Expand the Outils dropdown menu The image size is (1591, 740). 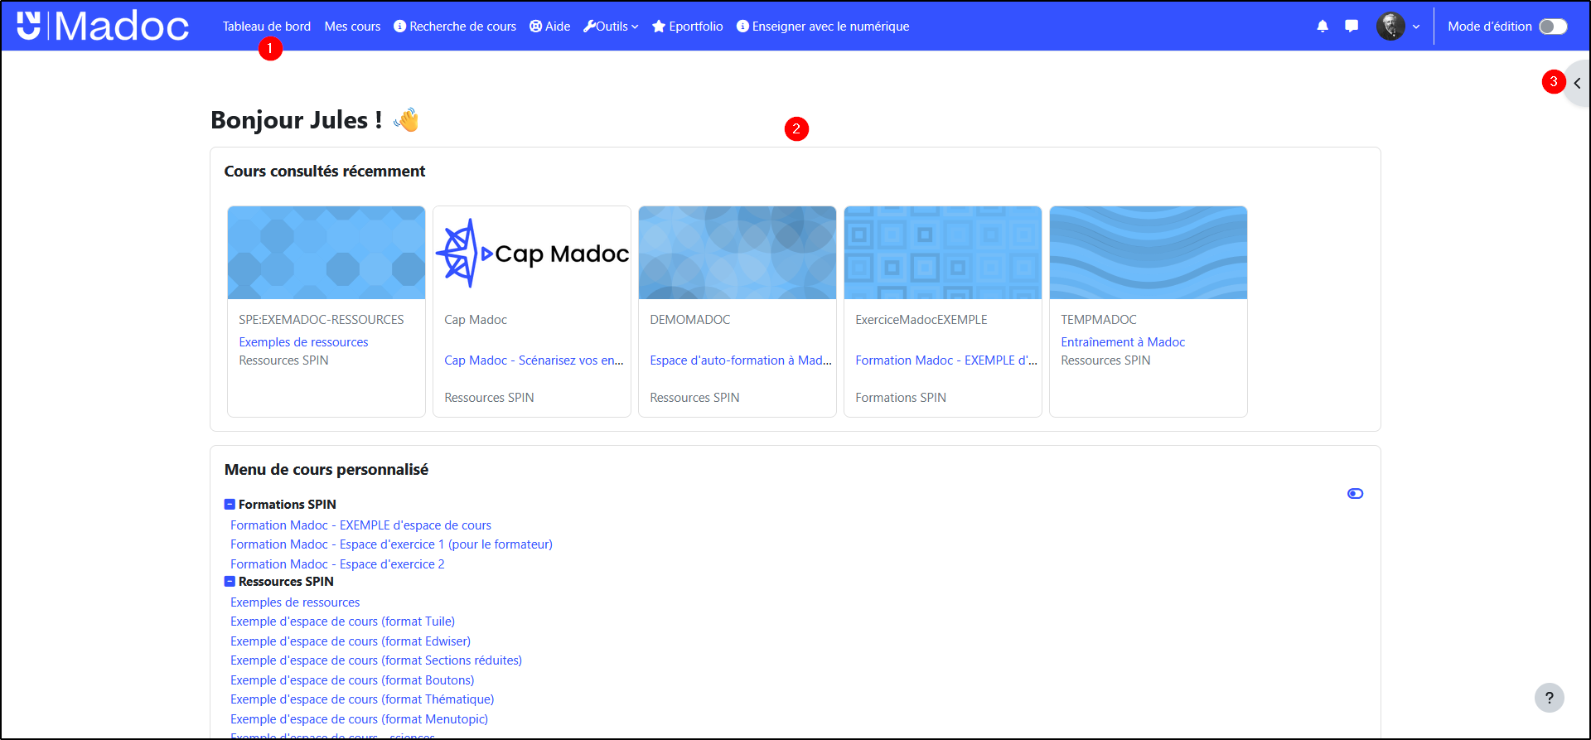point(612,27)
